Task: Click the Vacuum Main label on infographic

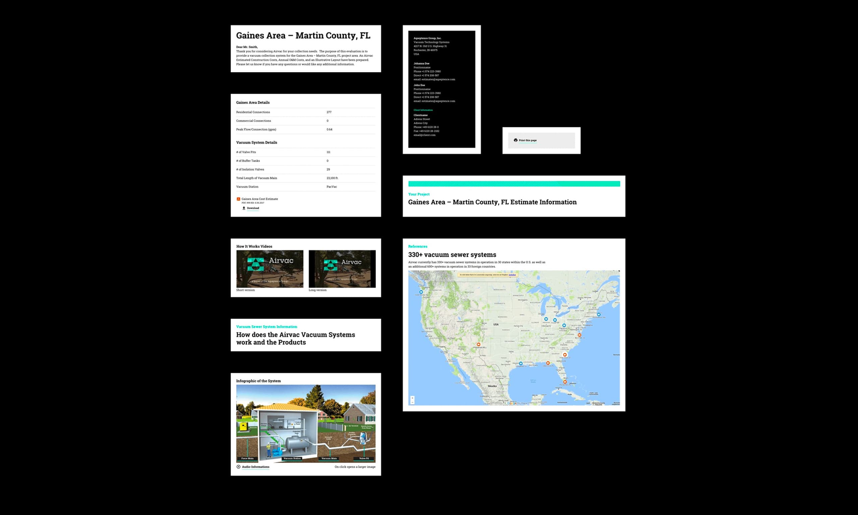Action: pos(329,458)
